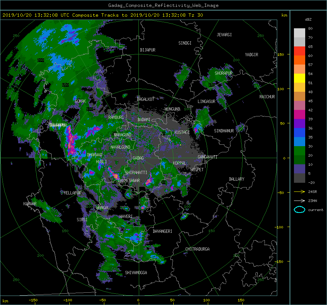Viewport: 327px width, 305px height.
Task: Click the HUBLI city label
Action: coord(101,162)
